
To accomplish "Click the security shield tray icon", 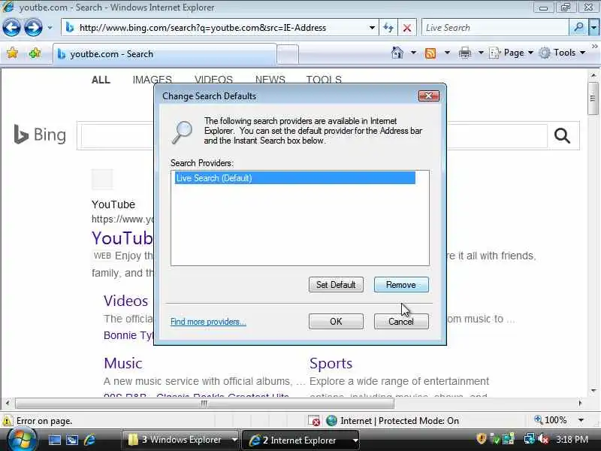I will [x=482, y=438].
